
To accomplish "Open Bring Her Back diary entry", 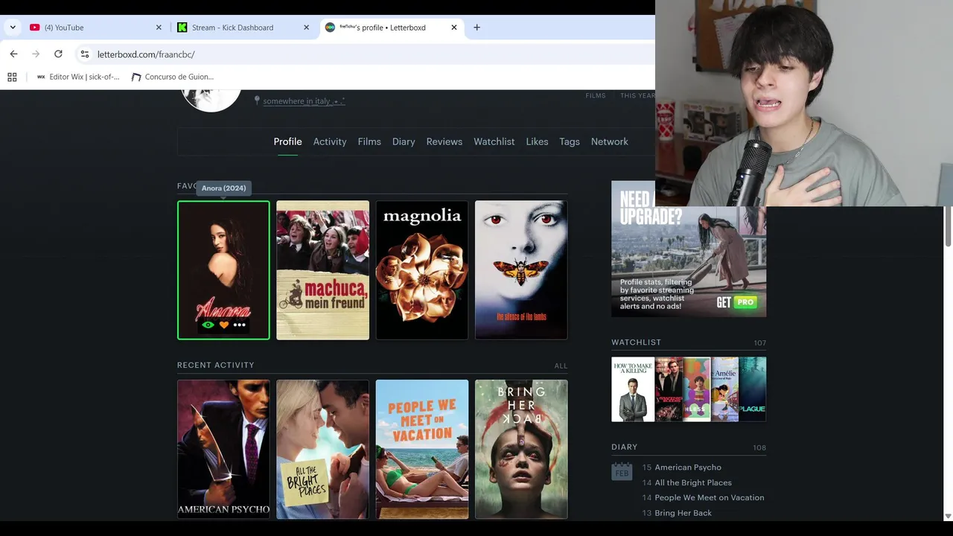I will [683, 513].
